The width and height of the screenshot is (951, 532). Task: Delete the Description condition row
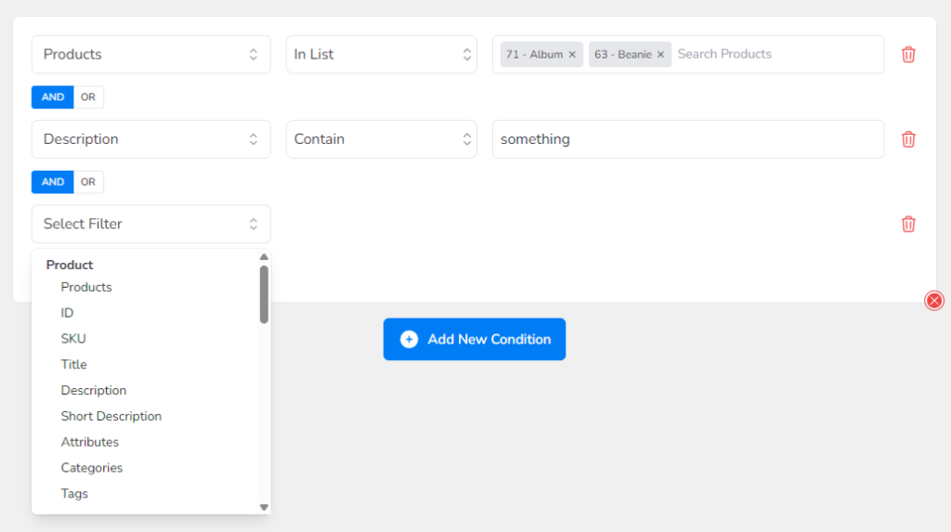pos(908,139)
